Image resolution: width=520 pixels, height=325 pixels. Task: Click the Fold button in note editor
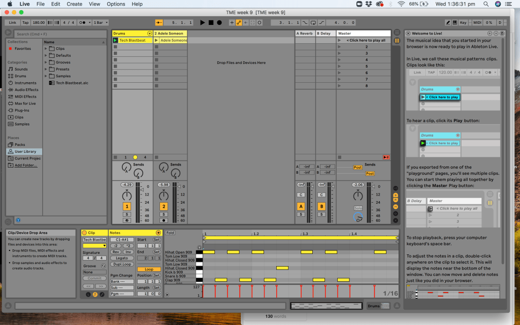[170, 233]
